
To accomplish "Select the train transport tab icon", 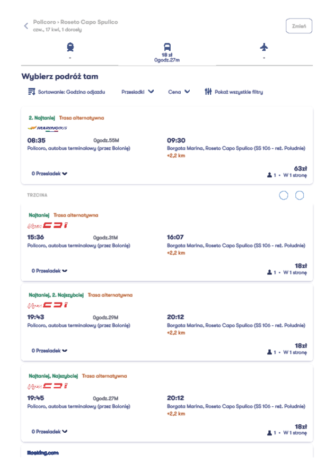I will coord(70,47).
